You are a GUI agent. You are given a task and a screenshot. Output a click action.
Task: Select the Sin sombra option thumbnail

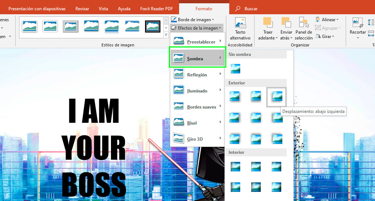point(235,68)
